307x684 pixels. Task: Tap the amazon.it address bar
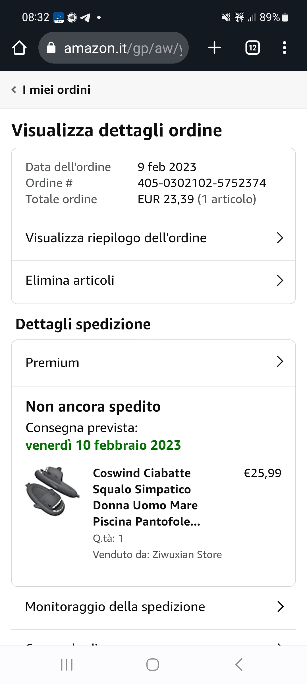click(x=122, y=48)
